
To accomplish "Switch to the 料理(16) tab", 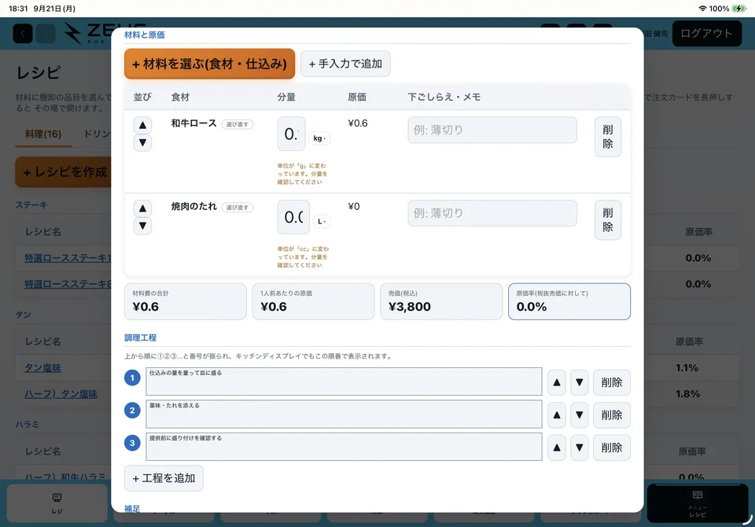I will click(42, 134).
